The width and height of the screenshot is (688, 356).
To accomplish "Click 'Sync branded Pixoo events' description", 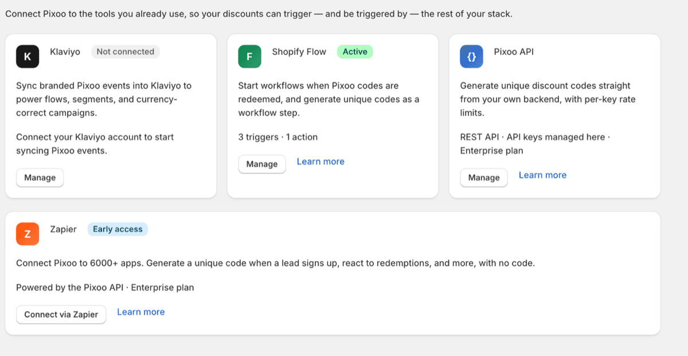I will 104,99.
